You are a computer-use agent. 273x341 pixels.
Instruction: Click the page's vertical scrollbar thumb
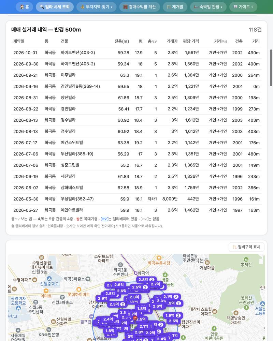click(271, 68)
